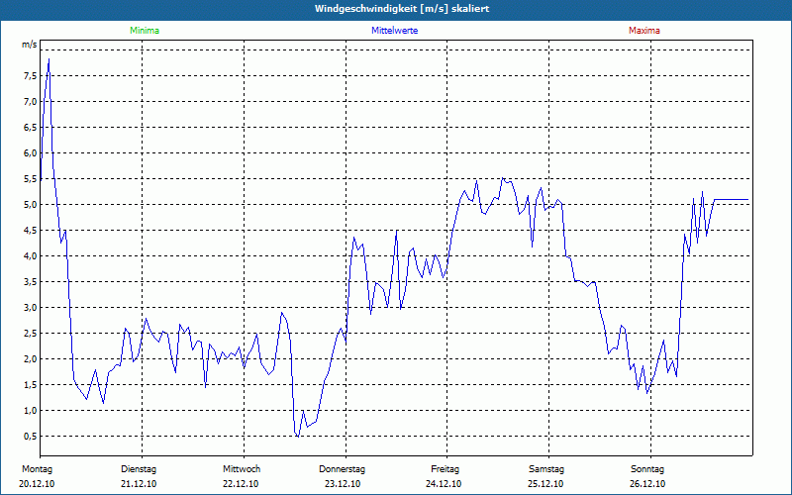Image resolution: width=792 pixels, height=495 pixels.
Task: Click the 4,5 y-axis value
Action: pyautogui.click(x=31, y=231)
